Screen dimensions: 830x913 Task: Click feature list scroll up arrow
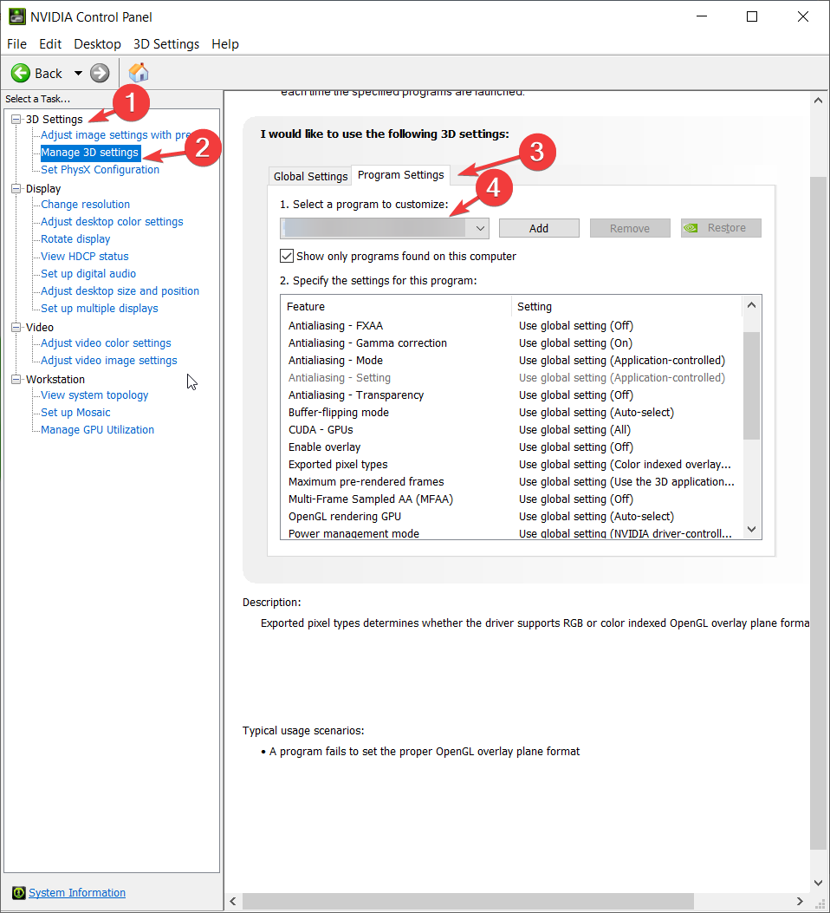[751, 306]
